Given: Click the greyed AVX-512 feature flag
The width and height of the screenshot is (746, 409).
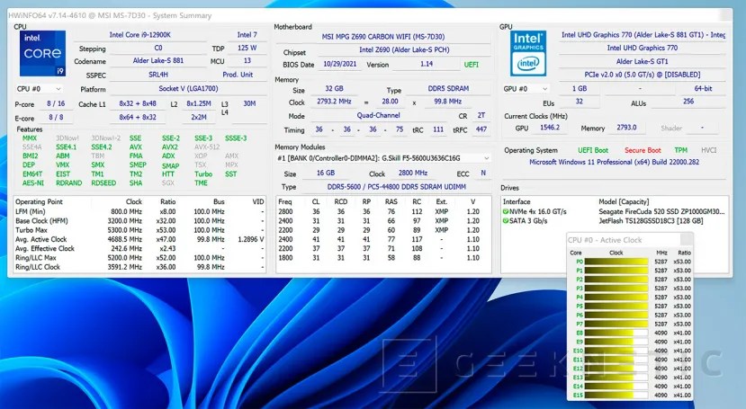Looking at the screenshot, I should 207,147.
